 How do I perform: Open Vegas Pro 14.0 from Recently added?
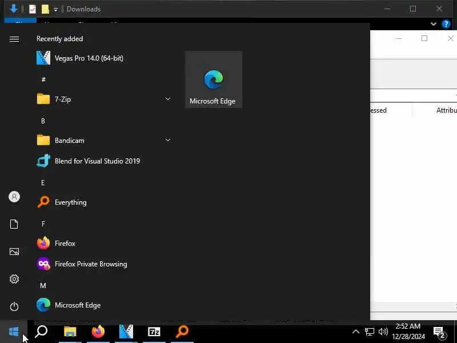coord(103,58)
